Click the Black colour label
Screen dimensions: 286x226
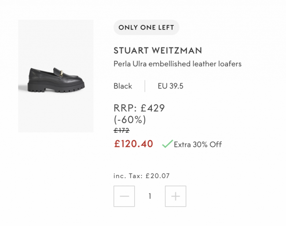click(x=123, y=86)
